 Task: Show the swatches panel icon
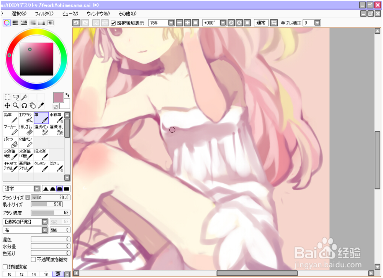click(x=42, y=23)
